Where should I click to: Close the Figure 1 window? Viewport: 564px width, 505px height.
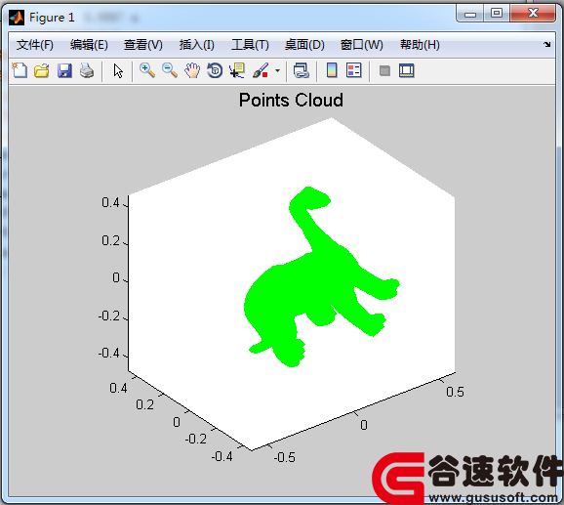point(533,14)
